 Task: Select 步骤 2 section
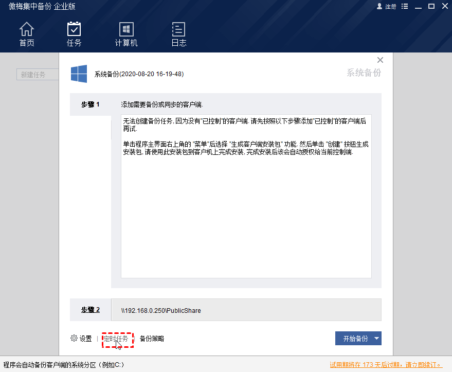point(91,310)
